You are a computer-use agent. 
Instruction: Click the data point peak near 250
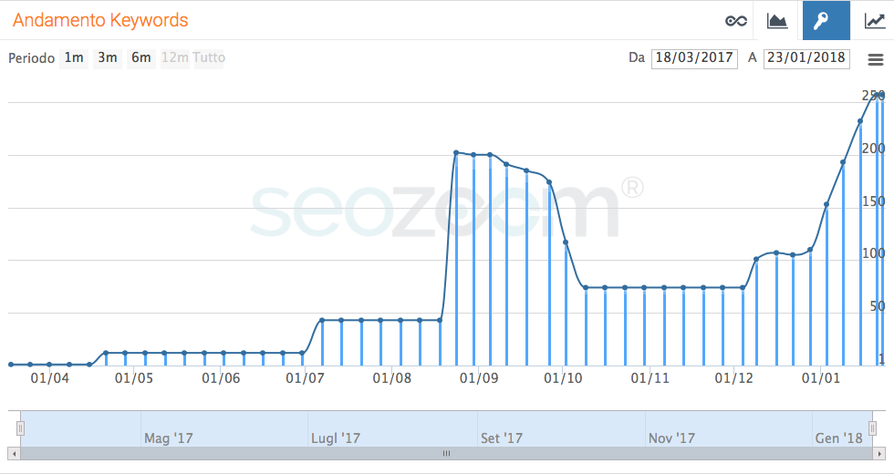pyautogui.click(x=881, y=95)
